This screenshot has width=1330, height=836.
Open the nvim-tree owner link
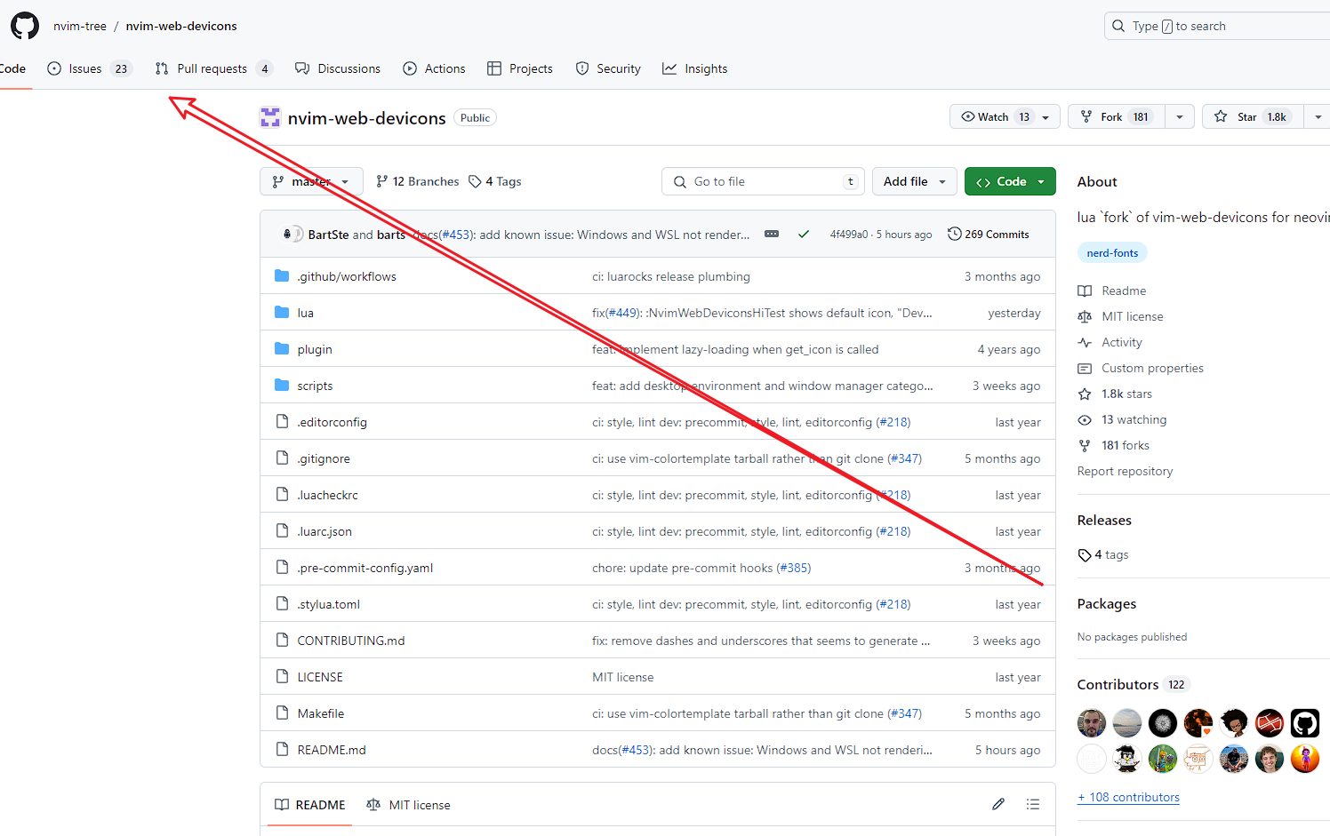tap(80, 26)
